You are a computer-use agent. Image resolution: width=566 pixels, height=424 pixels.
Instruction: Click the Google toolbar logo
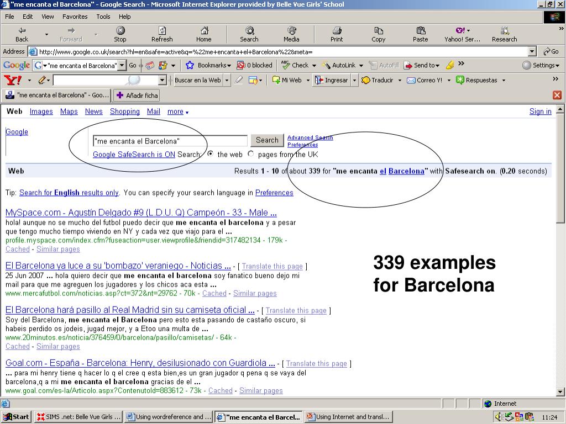(16, 65)
